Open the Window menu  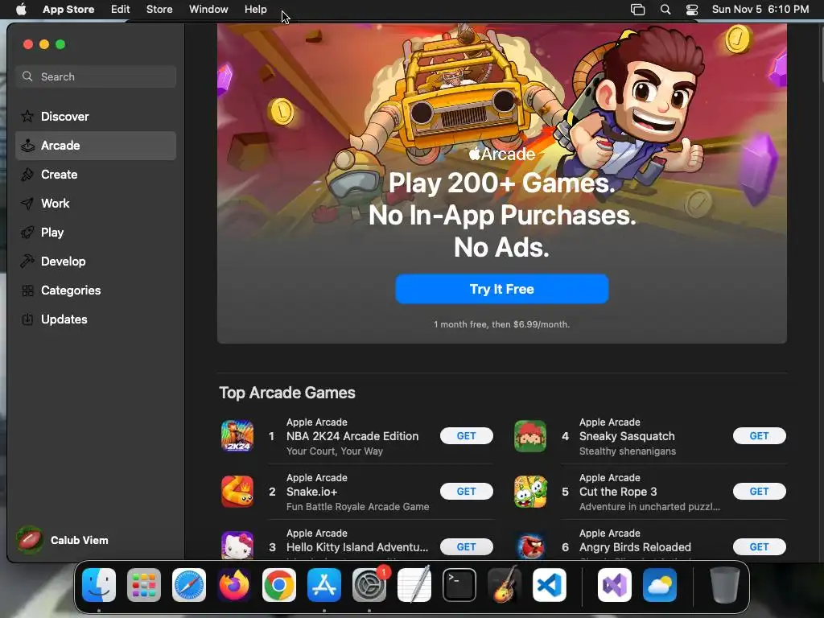click(x=208, y=10)
